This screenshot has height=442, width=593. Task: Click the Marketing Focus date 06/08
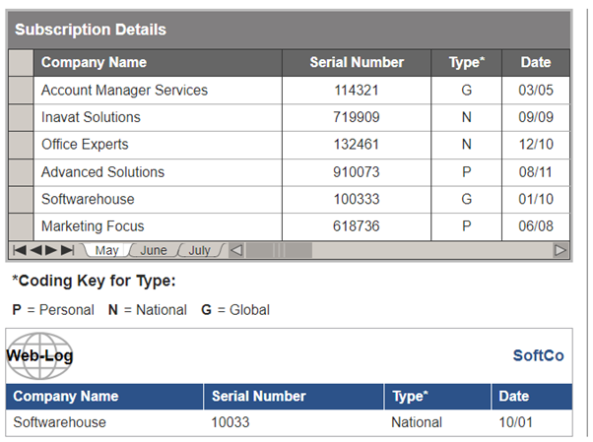pyautogui.click(x=535, y=226)
